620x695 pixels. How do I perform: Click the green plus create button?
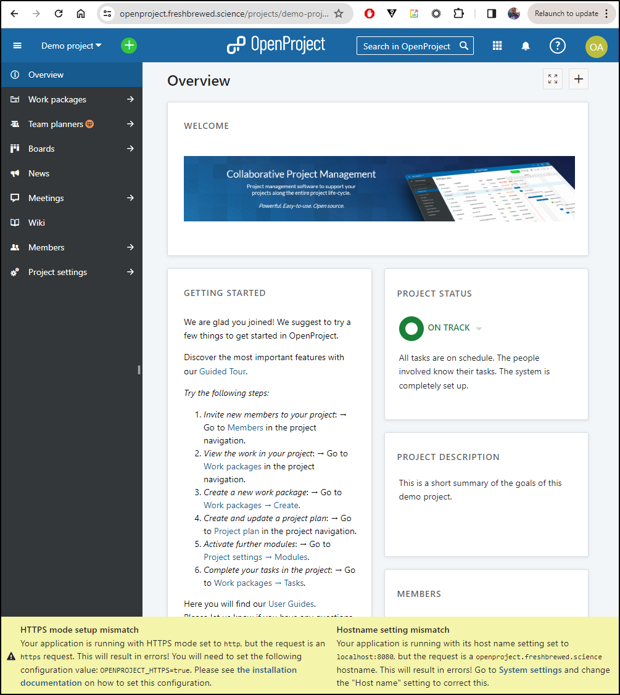click(x=129, y=45)
